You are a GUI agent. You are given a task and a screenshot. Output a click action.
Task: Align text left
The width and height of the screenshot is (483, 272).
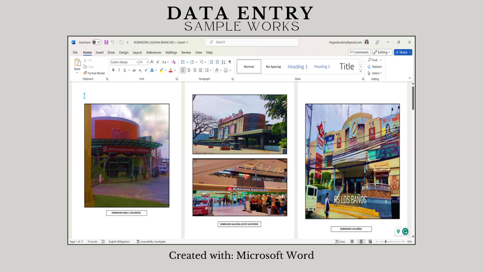(183, 71)
